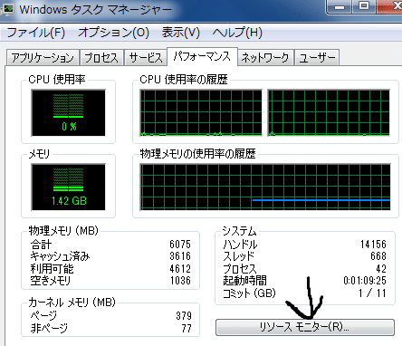Switch to the サービス tab
Viewport: 402px width, 346px height.
pyautogui.click(x=146, y=57)
